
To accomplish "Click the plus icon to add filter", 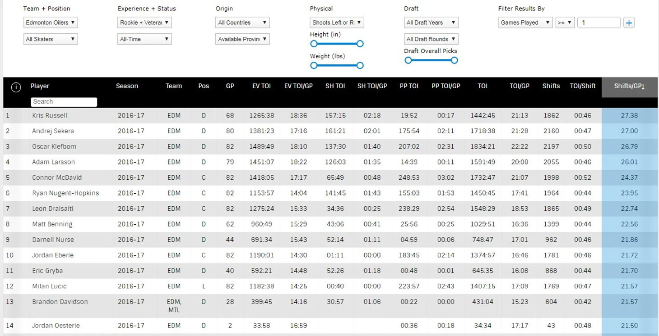I will click(629, 23).
